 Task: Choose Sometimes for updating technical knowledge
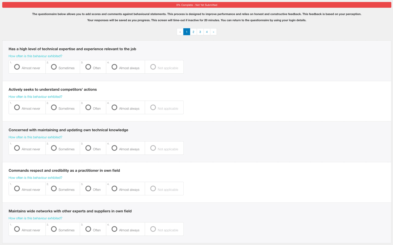pos(54,148)
